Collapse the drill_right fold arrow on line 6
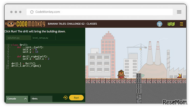The height and width of the screenshot is (108, 191). point(10,57)
